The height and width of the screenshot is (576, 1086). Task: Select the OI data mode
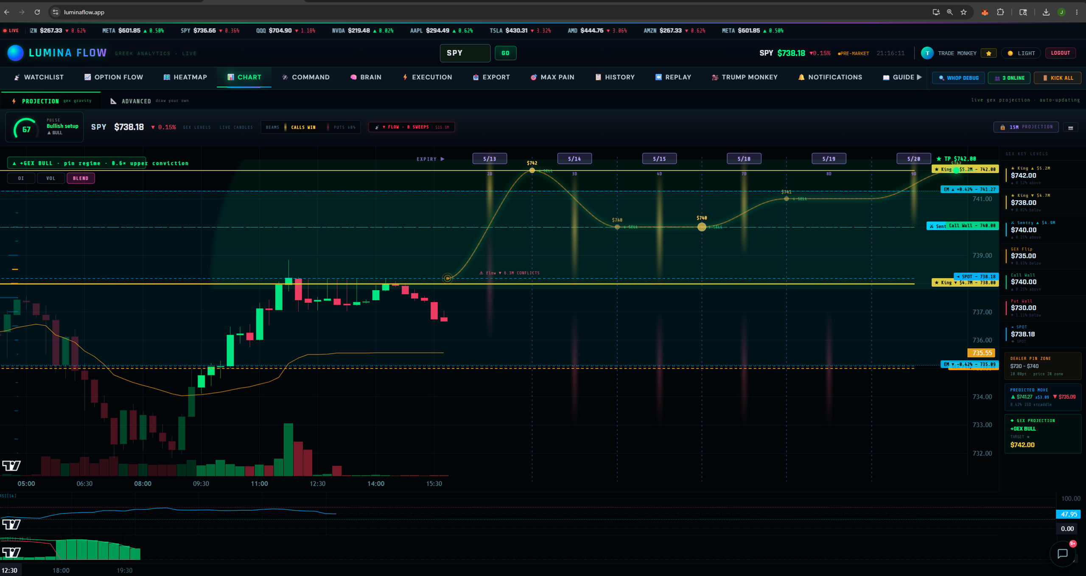(21, 179)
